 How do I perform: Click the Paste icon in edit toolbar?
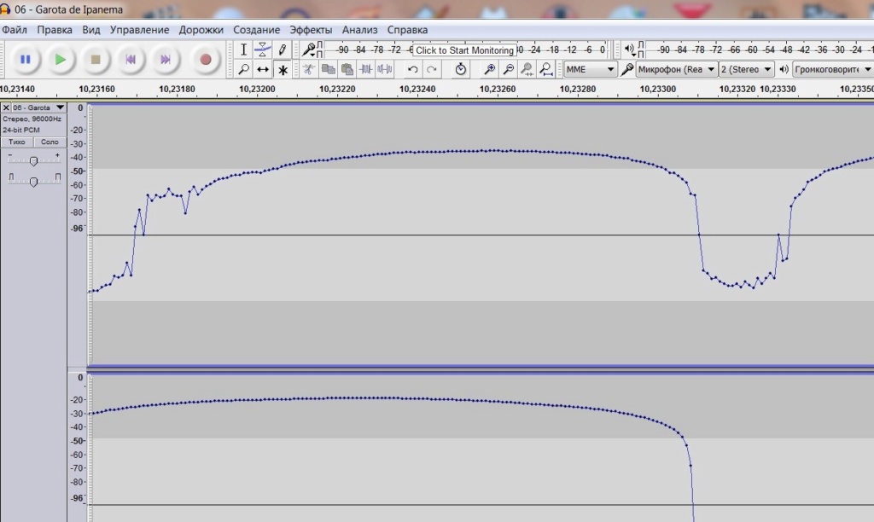(347, 69)
